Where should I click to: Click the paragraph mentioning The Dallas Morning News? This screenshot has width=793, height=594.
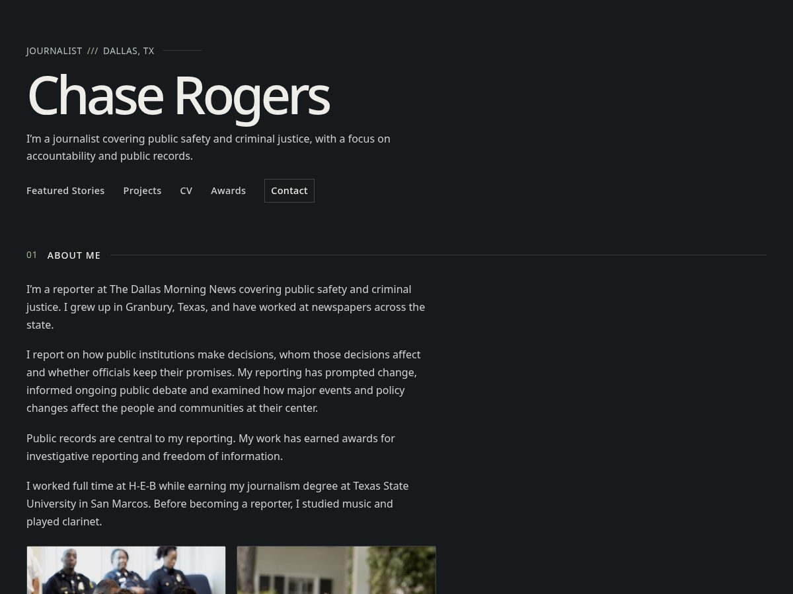click(226, 307)
